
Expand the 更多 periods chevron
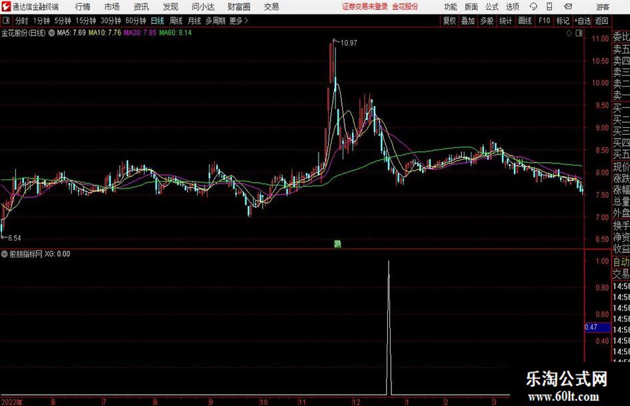(246, 21)
